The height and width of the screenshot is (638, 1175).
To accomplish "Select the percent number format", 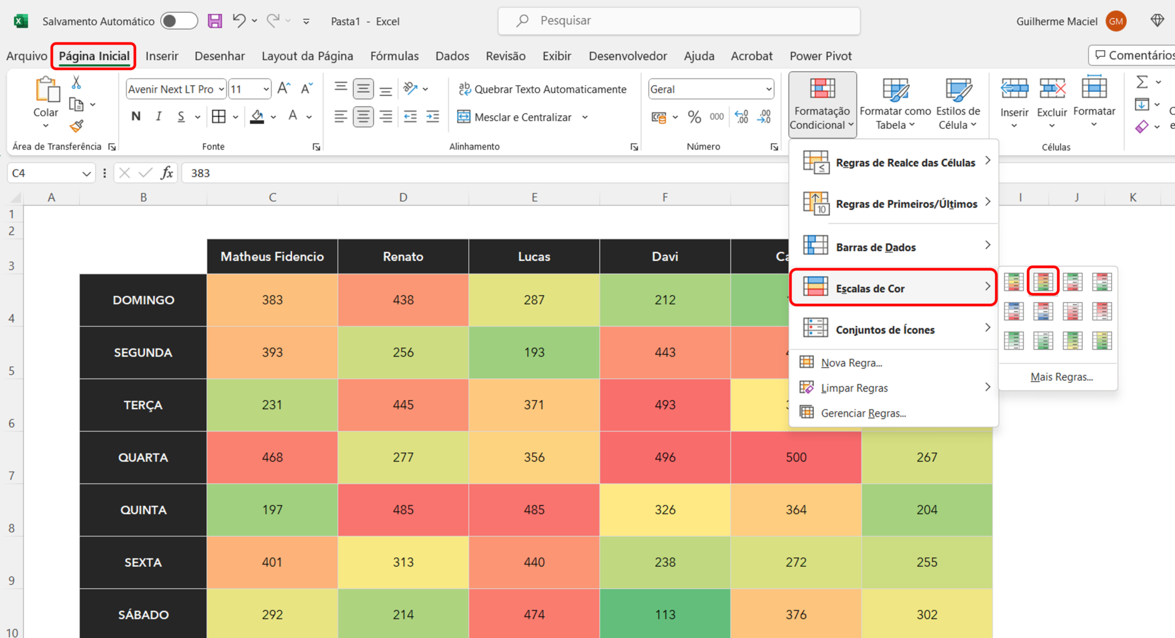I will 694,116.
